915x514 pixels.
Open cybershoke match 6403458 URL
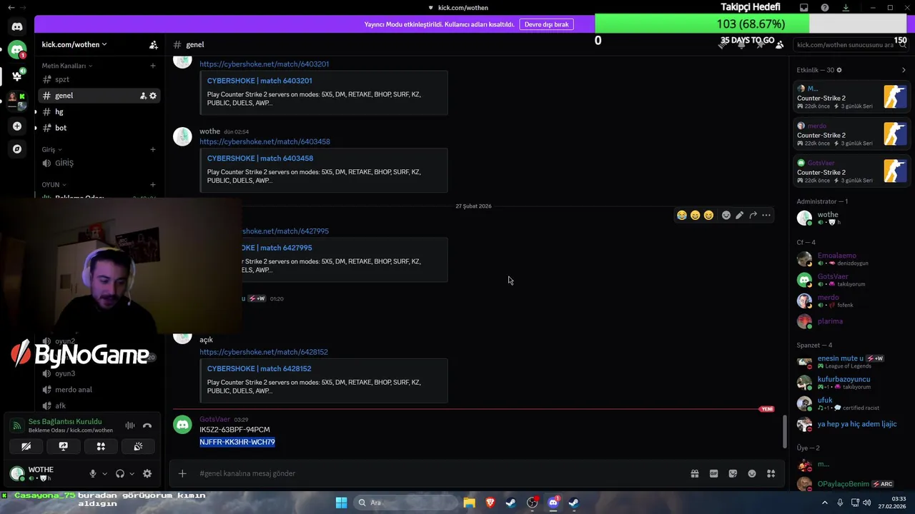(264, 142)
